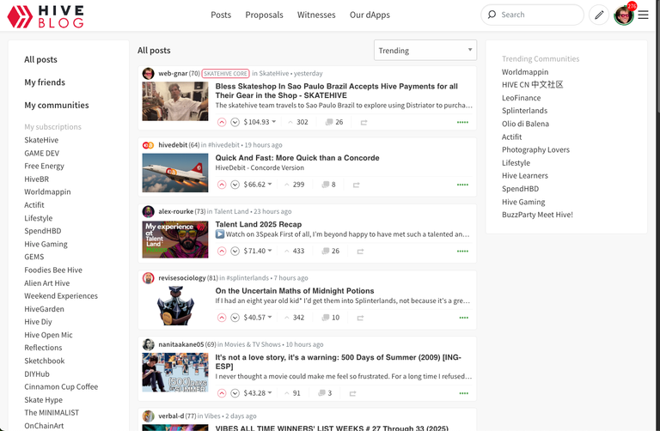Click inside the Search field
The height and width of the screenshot is (431, 660).
tap(532, 15)
